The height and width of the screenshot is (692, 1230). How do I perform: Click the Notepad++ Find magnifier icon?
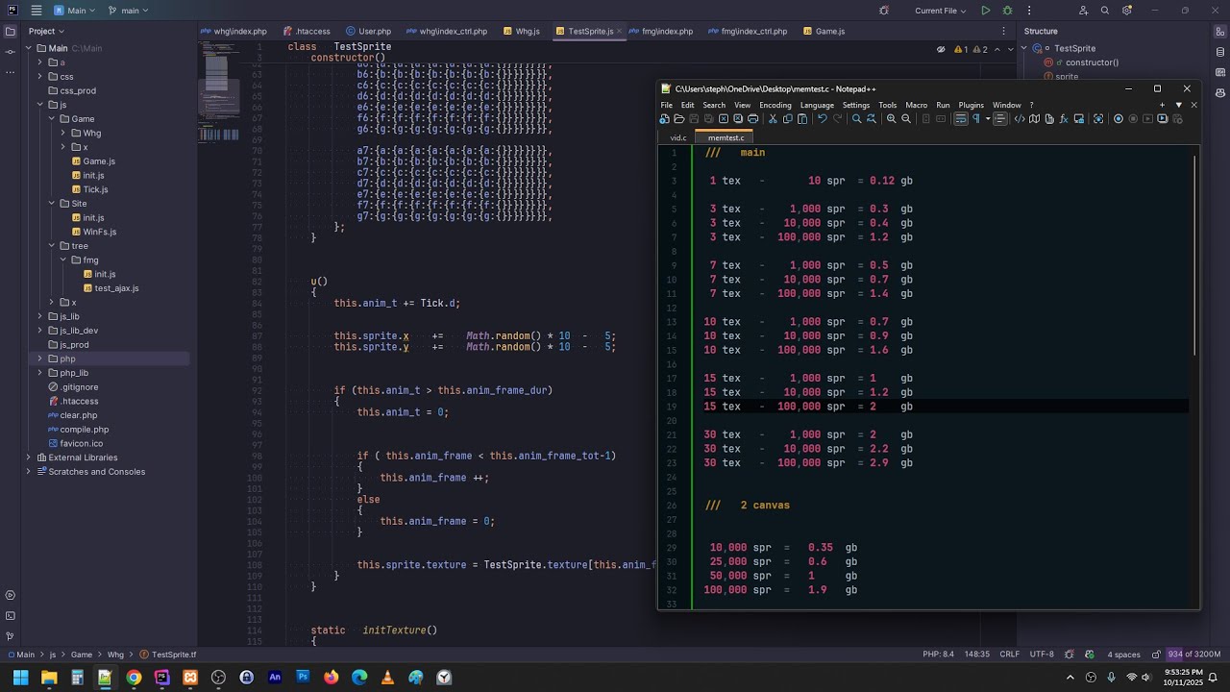click(856, 119)
